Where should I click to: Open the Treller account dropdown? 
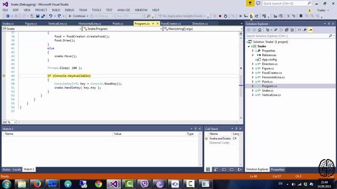coord(323,10)
